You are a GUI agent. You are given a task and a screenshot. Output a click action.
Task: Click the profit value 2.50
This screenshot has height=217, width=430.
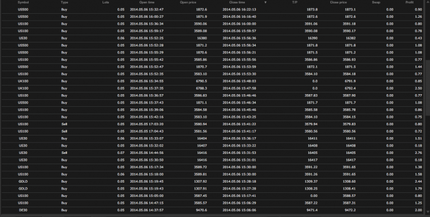click(x=418, y=88)
